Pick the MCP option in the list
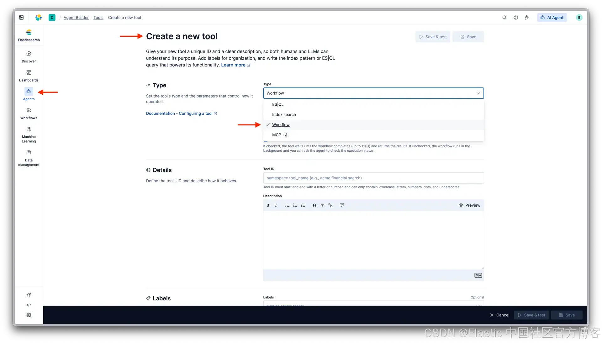 [277, 135]
